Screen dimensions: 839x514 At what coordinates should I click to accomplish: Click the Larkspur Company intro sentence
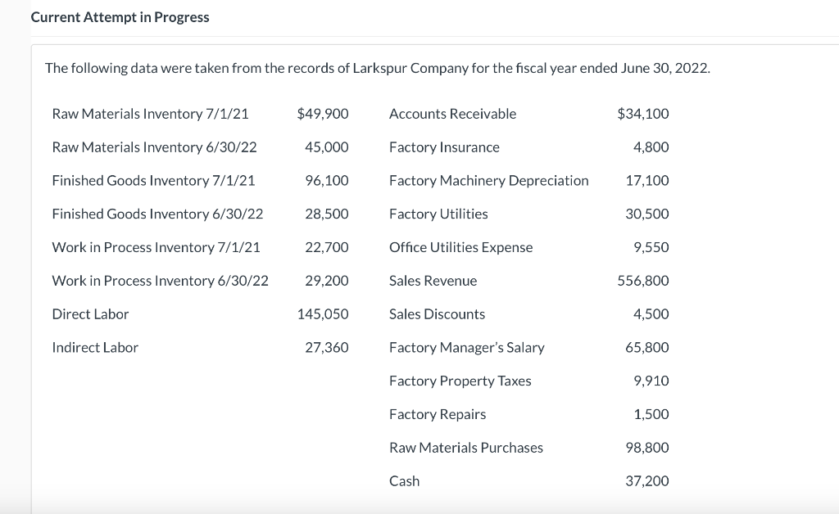(377, 68)
